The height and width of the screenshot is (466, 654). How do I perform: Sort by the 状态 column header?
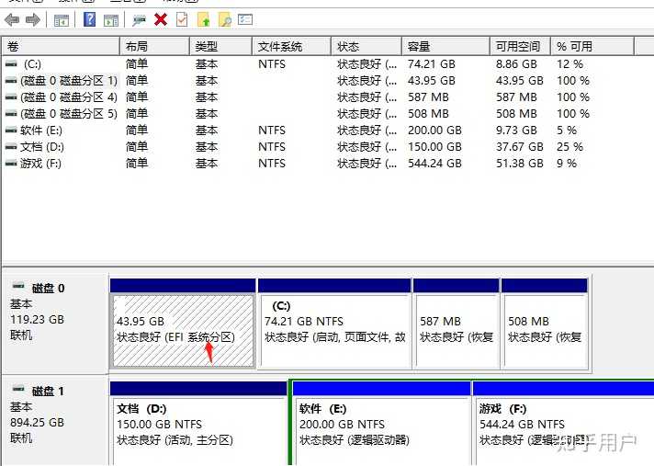(x=366, y=46)
